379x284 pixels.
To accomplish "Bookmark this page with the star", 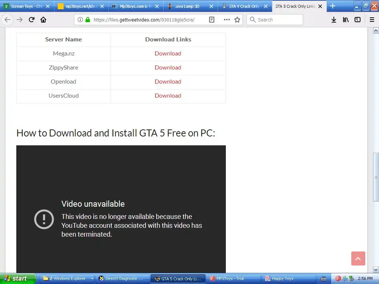I will pos(237,20).
